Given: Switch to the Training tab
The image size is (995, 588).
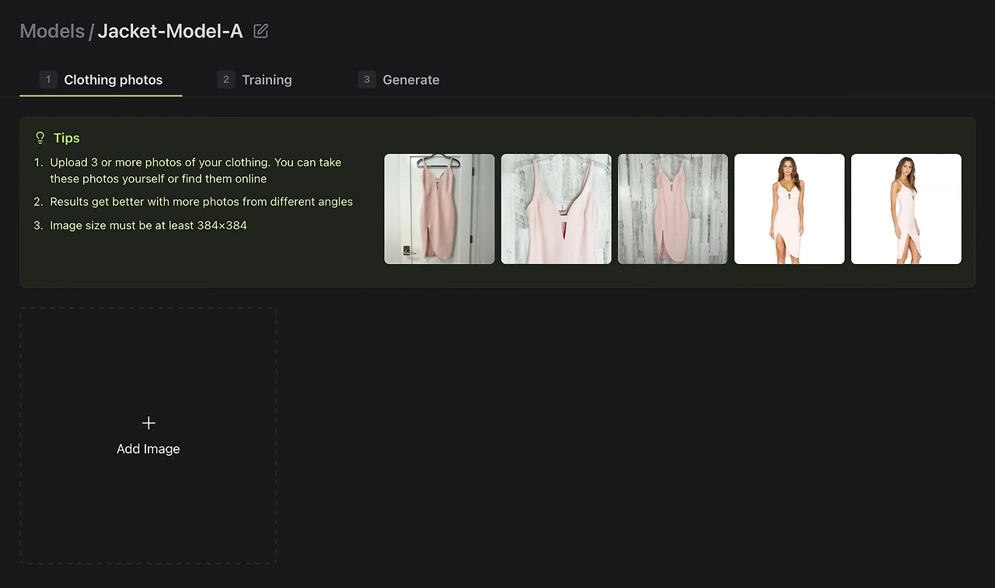Looking at the screenshot, I should click(x=255, y=80).
